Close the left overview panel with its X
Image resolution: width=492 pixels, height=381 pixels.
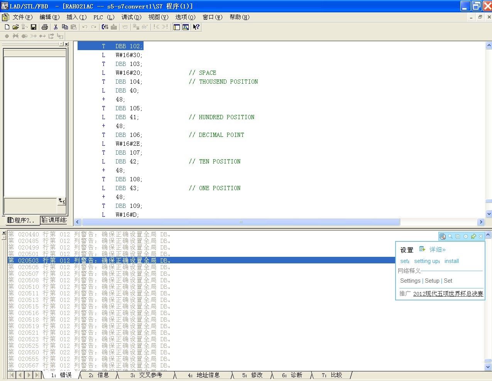(x=66, y=44)
